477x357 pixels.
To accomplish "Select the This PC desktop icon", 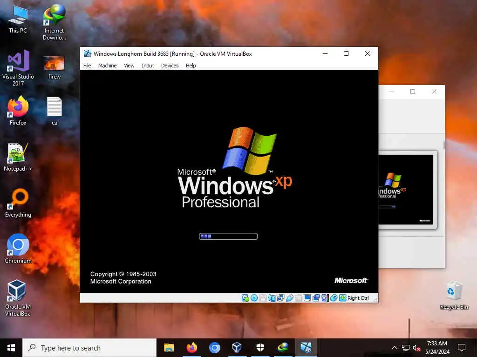I will (x=18, y=20).
